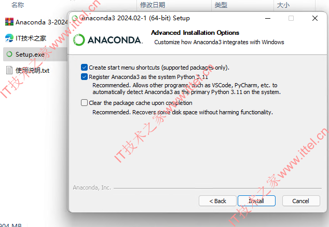Sort files by 类型 column header
The width and height of the screenshot is (329, 227).
pos(221,5)
